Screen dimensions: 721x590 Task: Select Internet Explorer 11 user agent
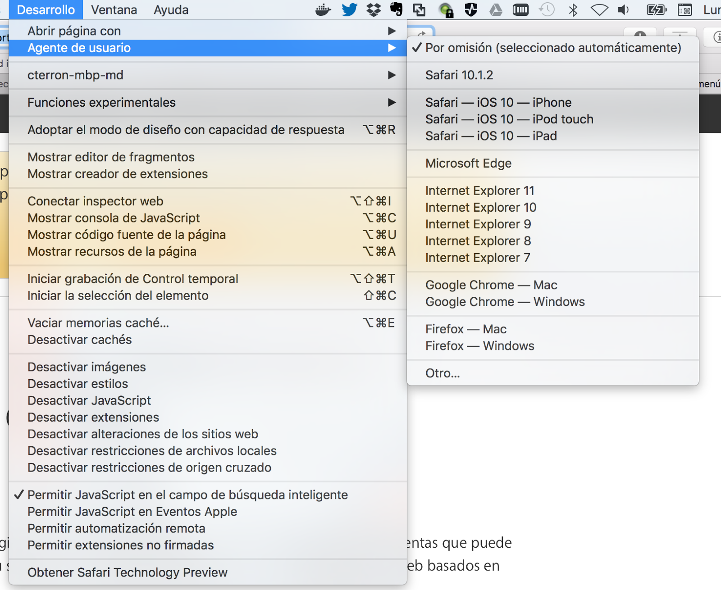click(553, 191)
